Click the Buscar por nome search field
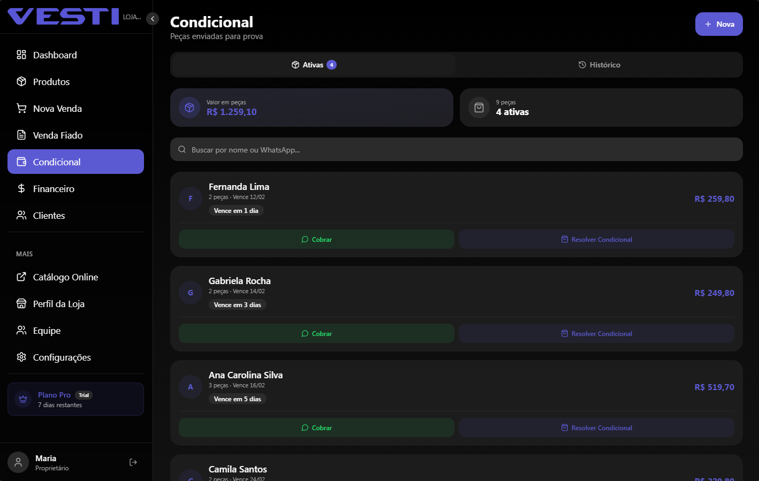 (x=456, y=149)
